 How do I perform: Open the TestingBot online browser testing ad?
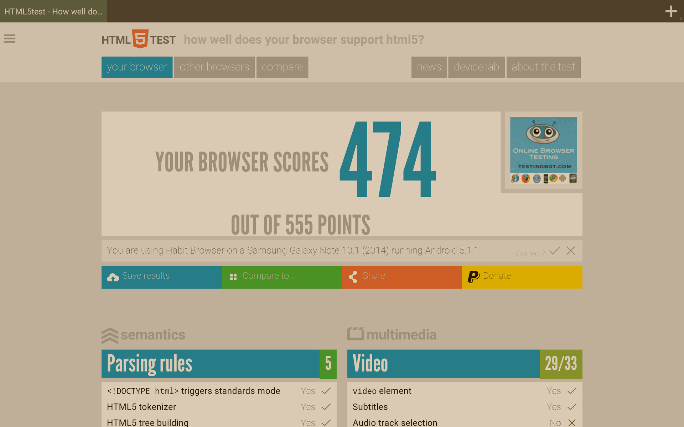[543, 150]
